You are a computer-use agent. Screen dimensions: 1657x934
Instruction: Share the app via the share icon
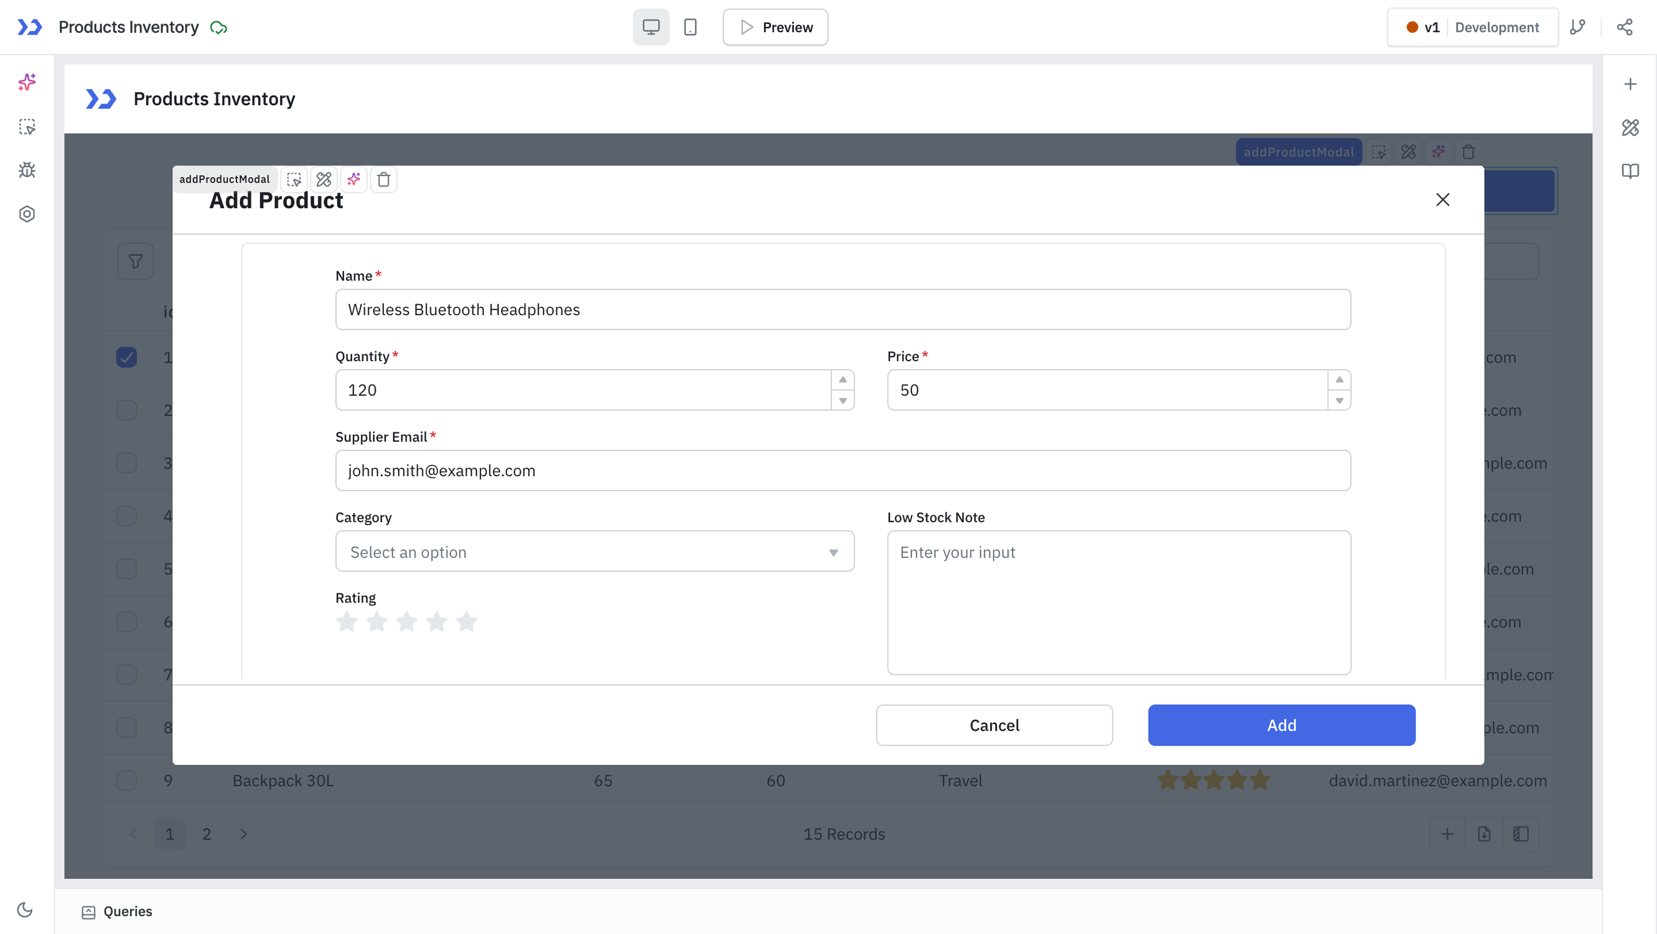[1625, 27]
